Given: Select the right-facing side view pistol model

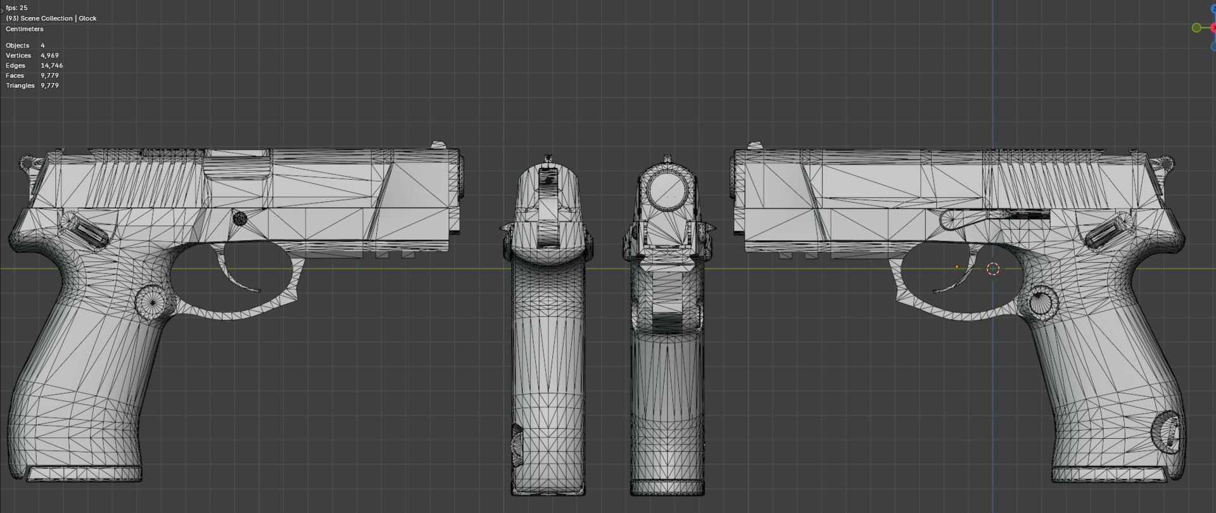Looking at the screenshot, I should click(x=236, y=312).
